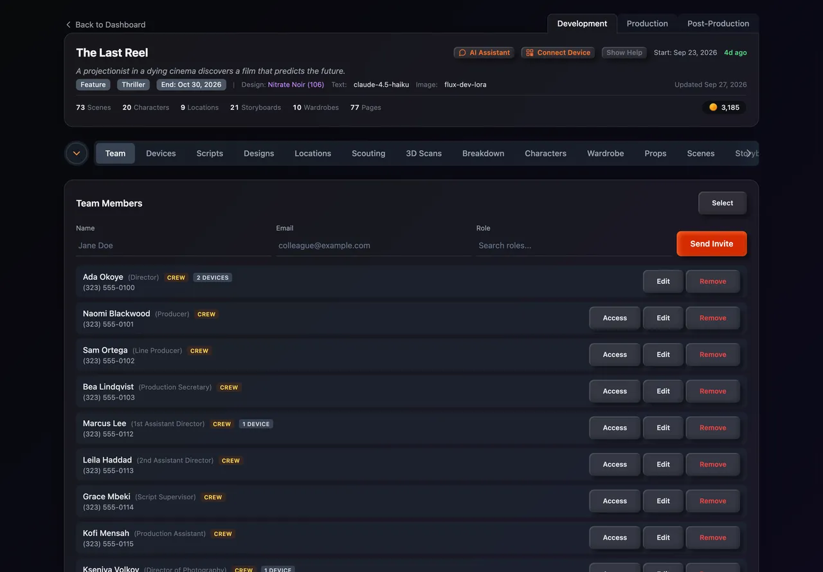Viewport: 823px width, 572px height.
Task: Click the Back to Dashboard link
Action: pyautogui.click(x=105, y=24)
